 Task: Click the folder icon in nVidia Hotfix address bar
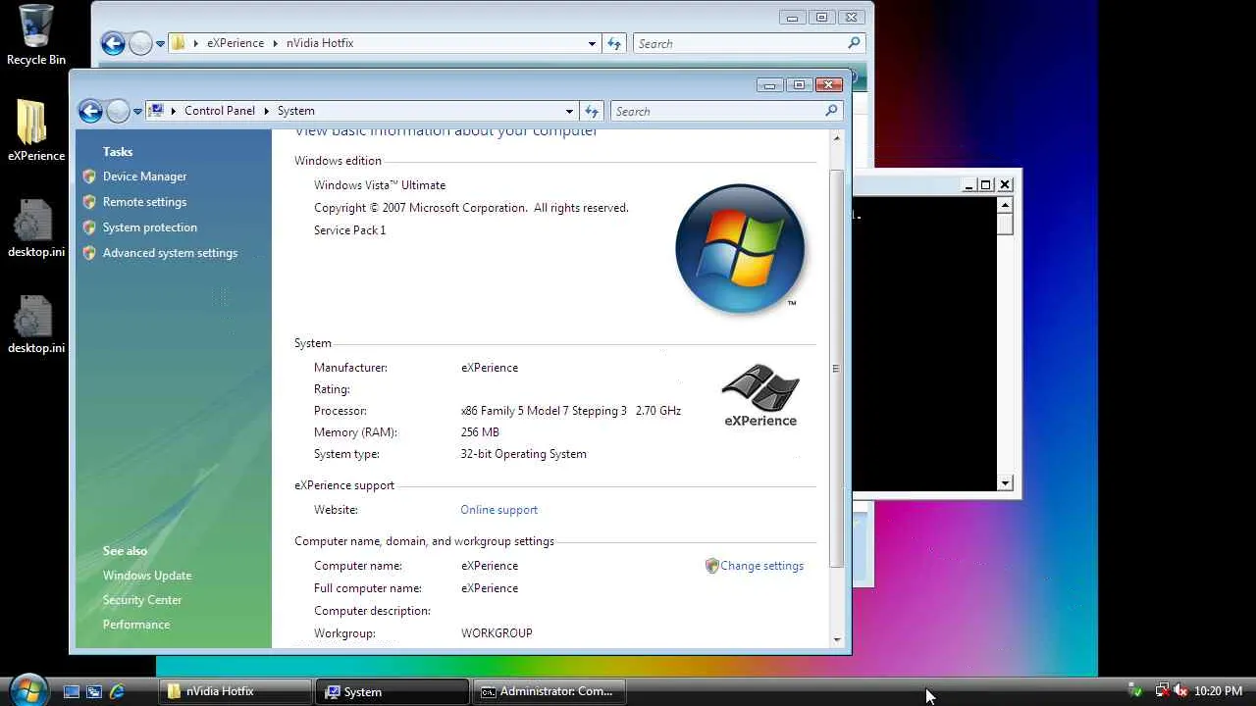pyautogui.click(x=179, y=43)
